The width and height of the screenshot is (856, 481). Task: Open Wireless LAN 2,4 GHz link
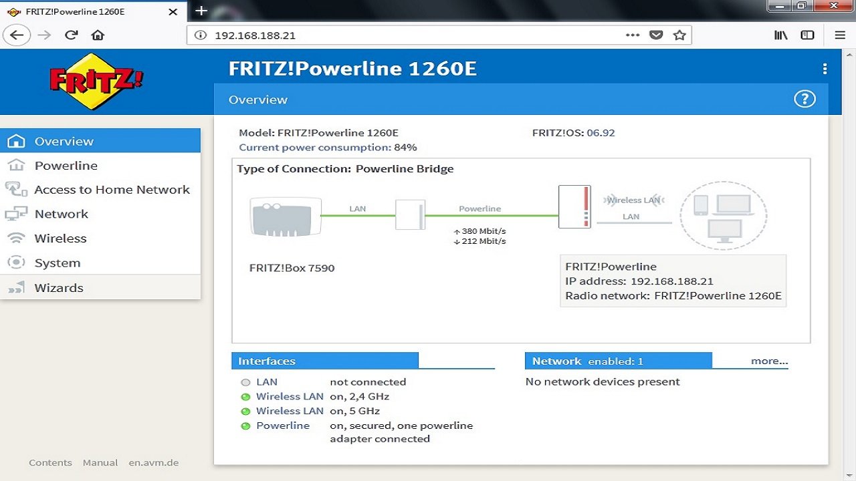290,396
